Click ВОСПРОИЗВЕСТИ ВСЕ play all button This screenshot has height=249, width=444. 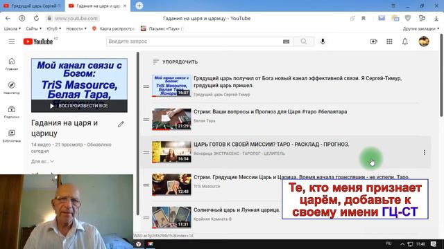click(x=79, y=106)
